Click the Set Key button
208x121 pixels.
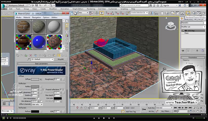pos(151,111)
